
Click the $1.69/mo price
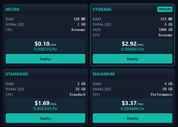tap(45, 103)
